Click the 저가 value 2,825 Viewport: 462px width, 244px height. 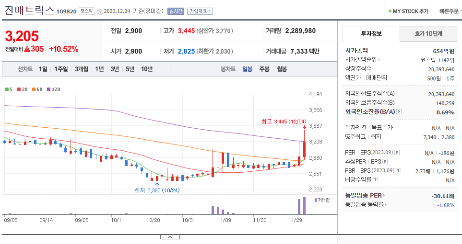(x=186, y=51)
